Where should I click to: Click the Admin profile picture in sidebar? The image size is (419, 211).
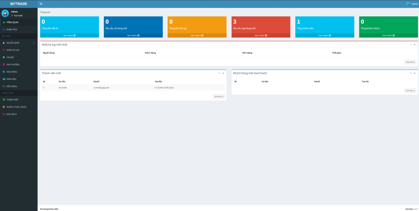point(5,13)
